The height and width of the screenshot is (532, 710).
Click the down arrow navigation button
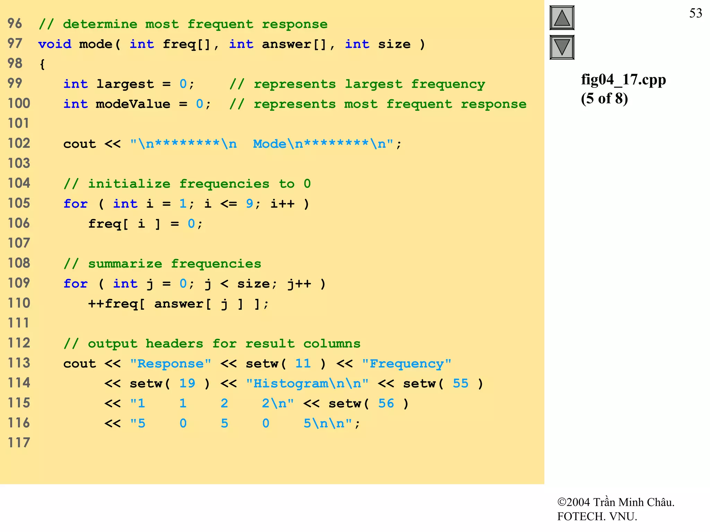[562, 47]
